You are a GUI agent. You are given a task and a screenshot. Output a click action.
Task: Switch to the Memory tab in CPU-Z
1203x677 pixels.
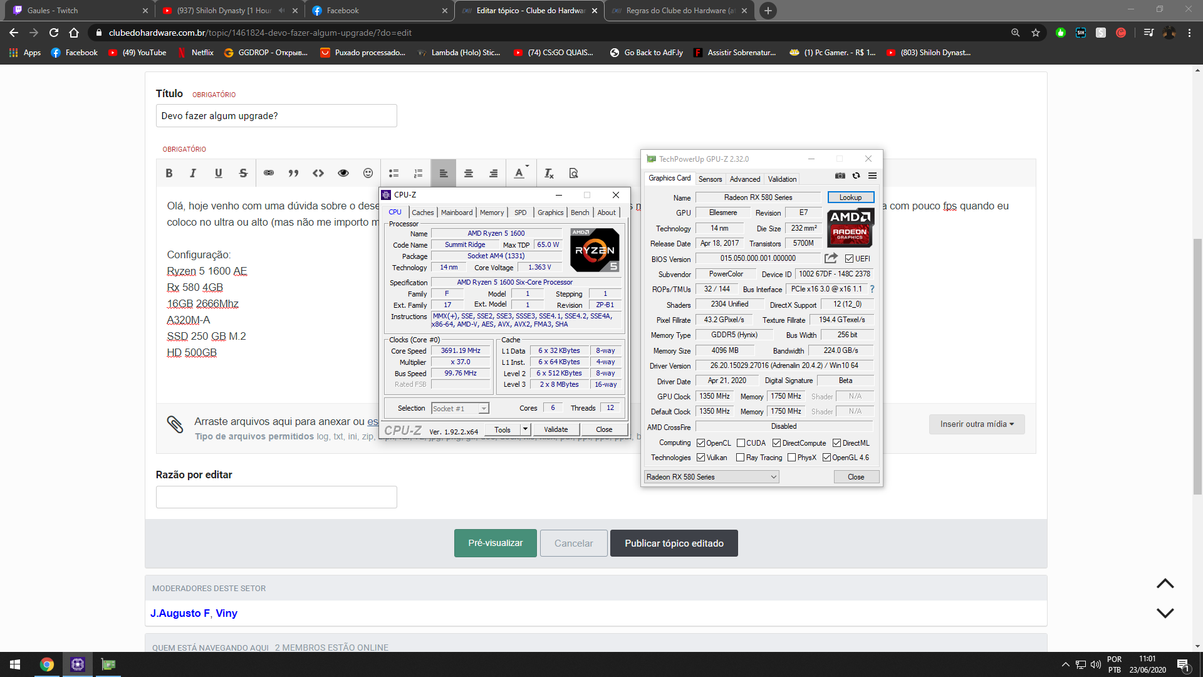(x=492, y=213)
